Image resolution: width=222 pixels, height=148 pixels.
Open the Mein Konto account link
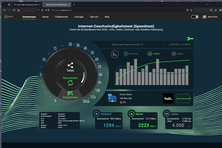point(210,17)
